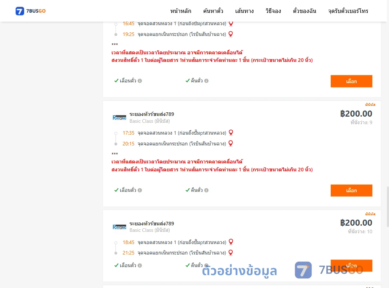Click คืนตั๋ว label in the 16:45 trip
This screenshot has width=389, height=288.
click(197, 81)
